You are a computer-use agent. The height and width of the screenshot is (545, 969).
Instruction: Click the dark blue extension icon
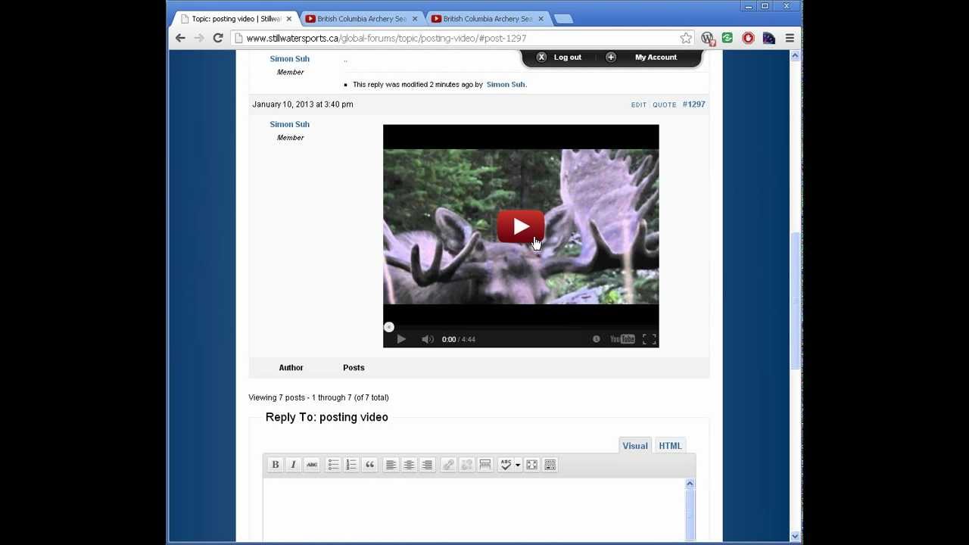pyautogui.click(x=768, y=38)
